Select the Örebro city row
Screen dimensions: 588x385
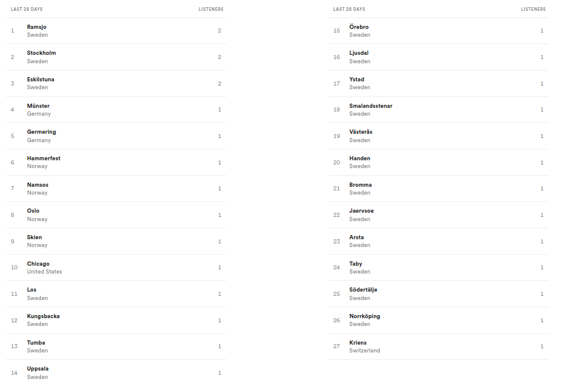click(x=438, y=31)
